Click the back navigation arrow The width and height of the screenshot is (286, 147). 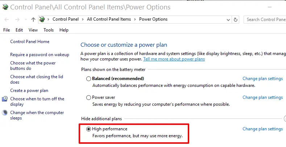click(x=7, y=20)
